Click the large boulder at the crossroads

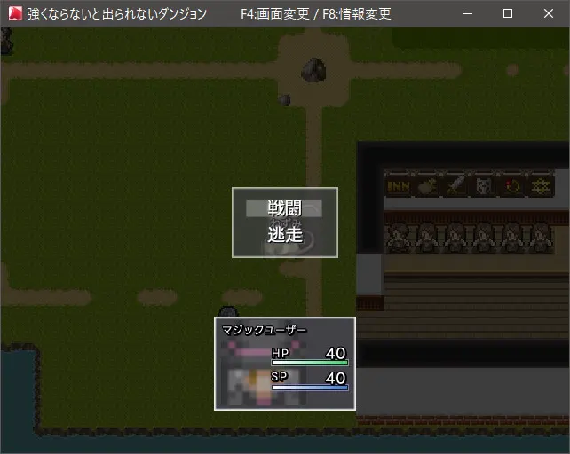(x=313, y=69)
